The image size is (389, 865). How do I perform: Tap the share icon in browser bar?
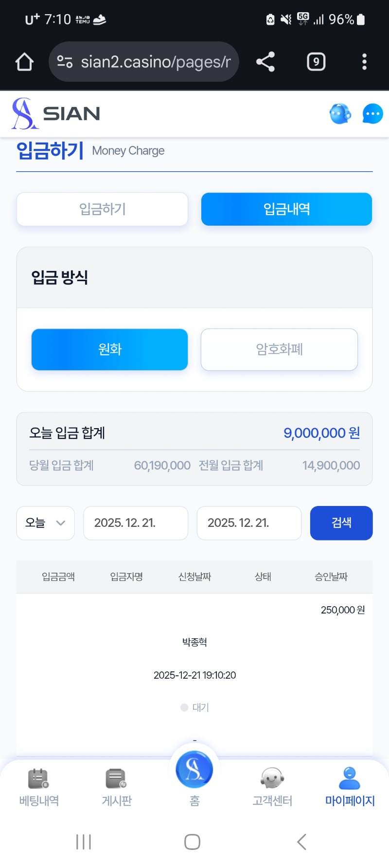[x=265, y=62]
